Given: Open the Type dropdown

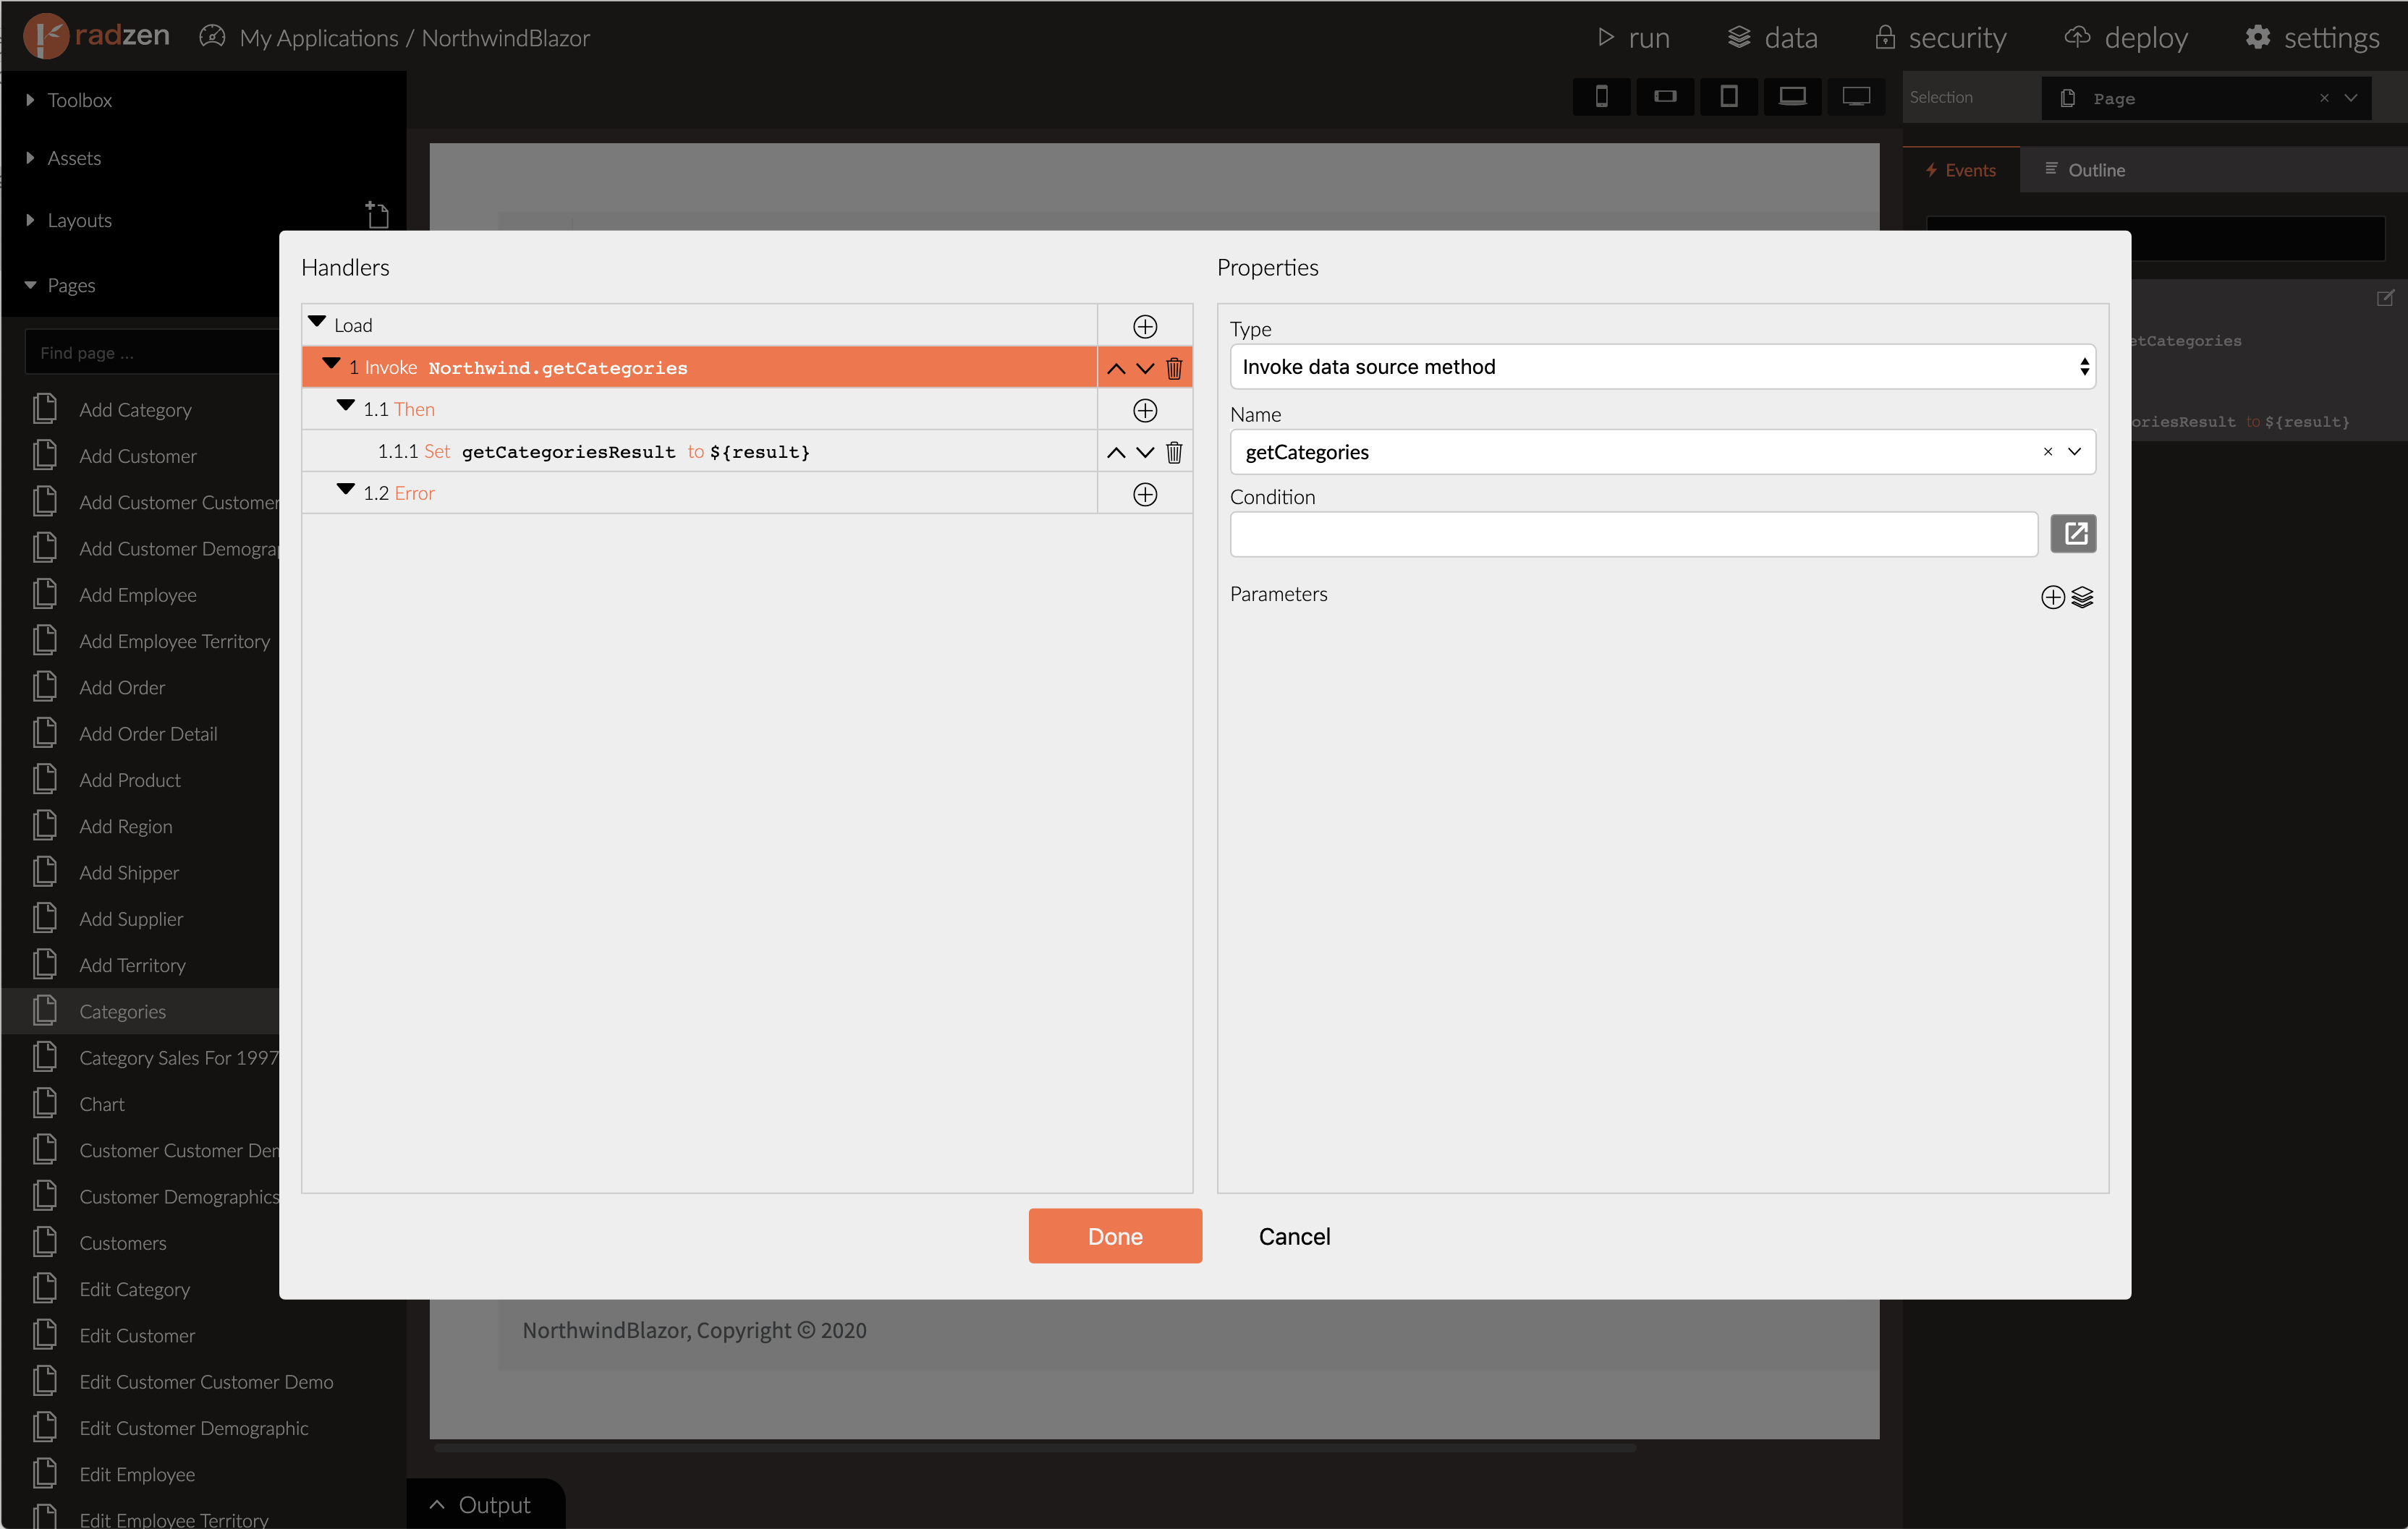Looking at the screenshot, I should pyautogui.click(x=1662, y=367).
